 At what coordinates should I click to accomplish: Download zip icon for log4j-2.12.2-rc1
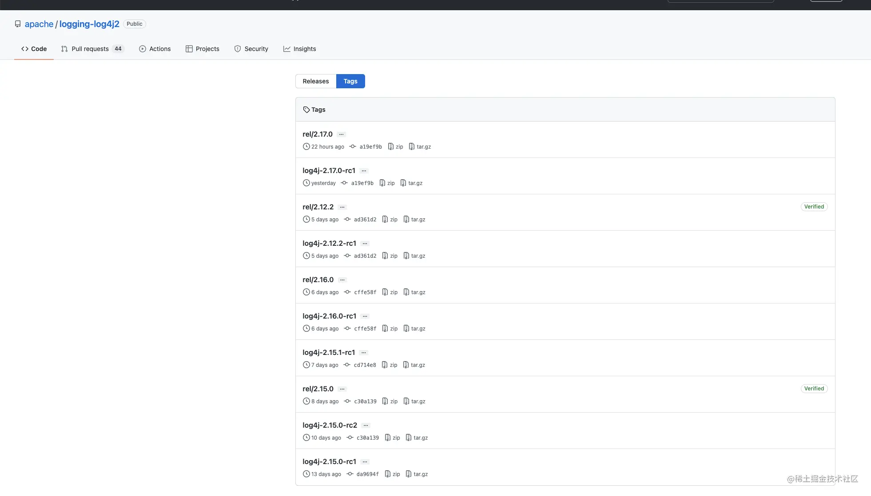coord(385,256)
